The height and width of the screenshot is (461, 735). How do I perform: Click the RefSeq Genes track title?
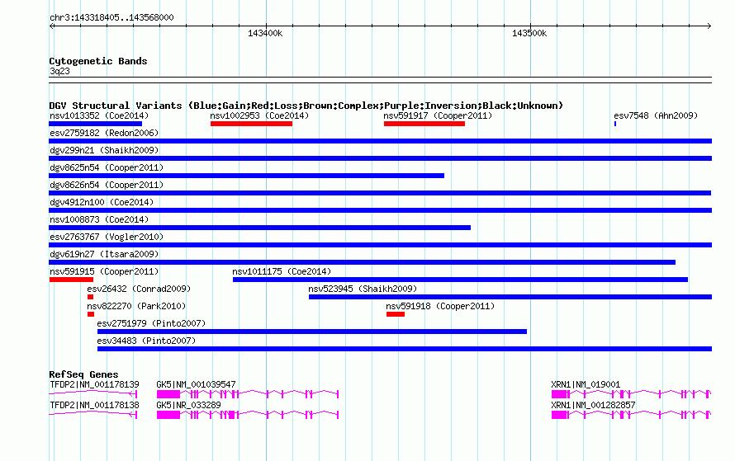[x=83, y=374]
